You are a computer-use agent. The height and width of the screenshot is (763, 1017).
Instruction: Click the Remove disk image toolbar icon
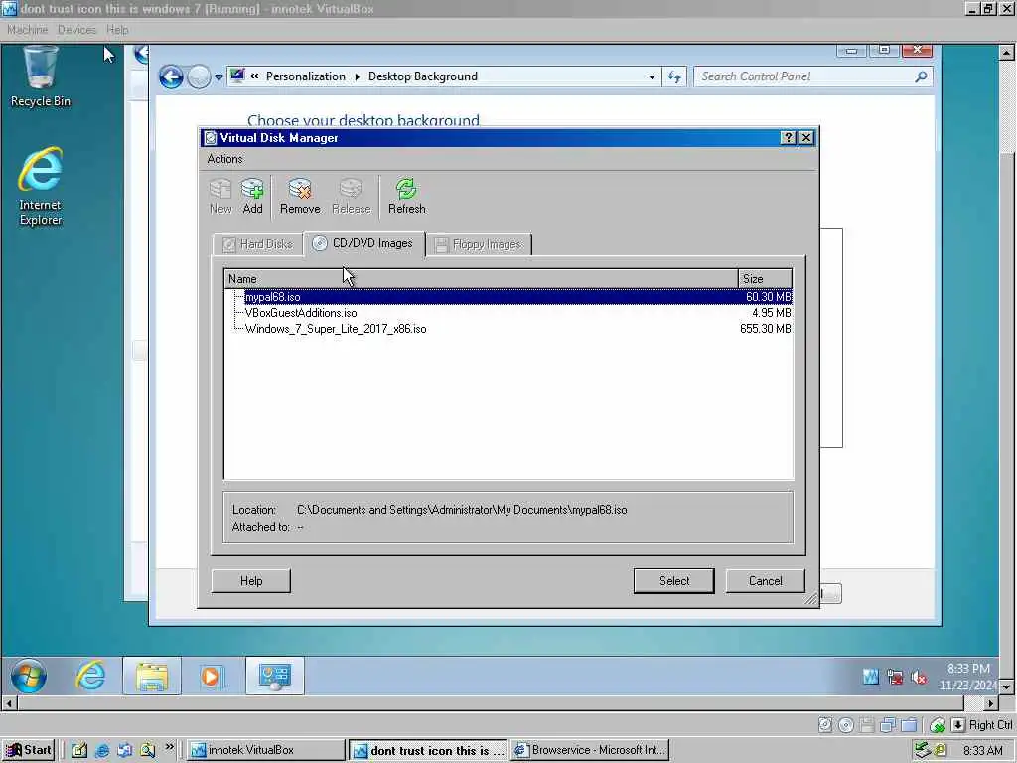tap(300, 196)
